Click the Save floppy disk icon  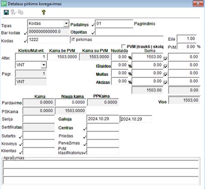[6, 12]
